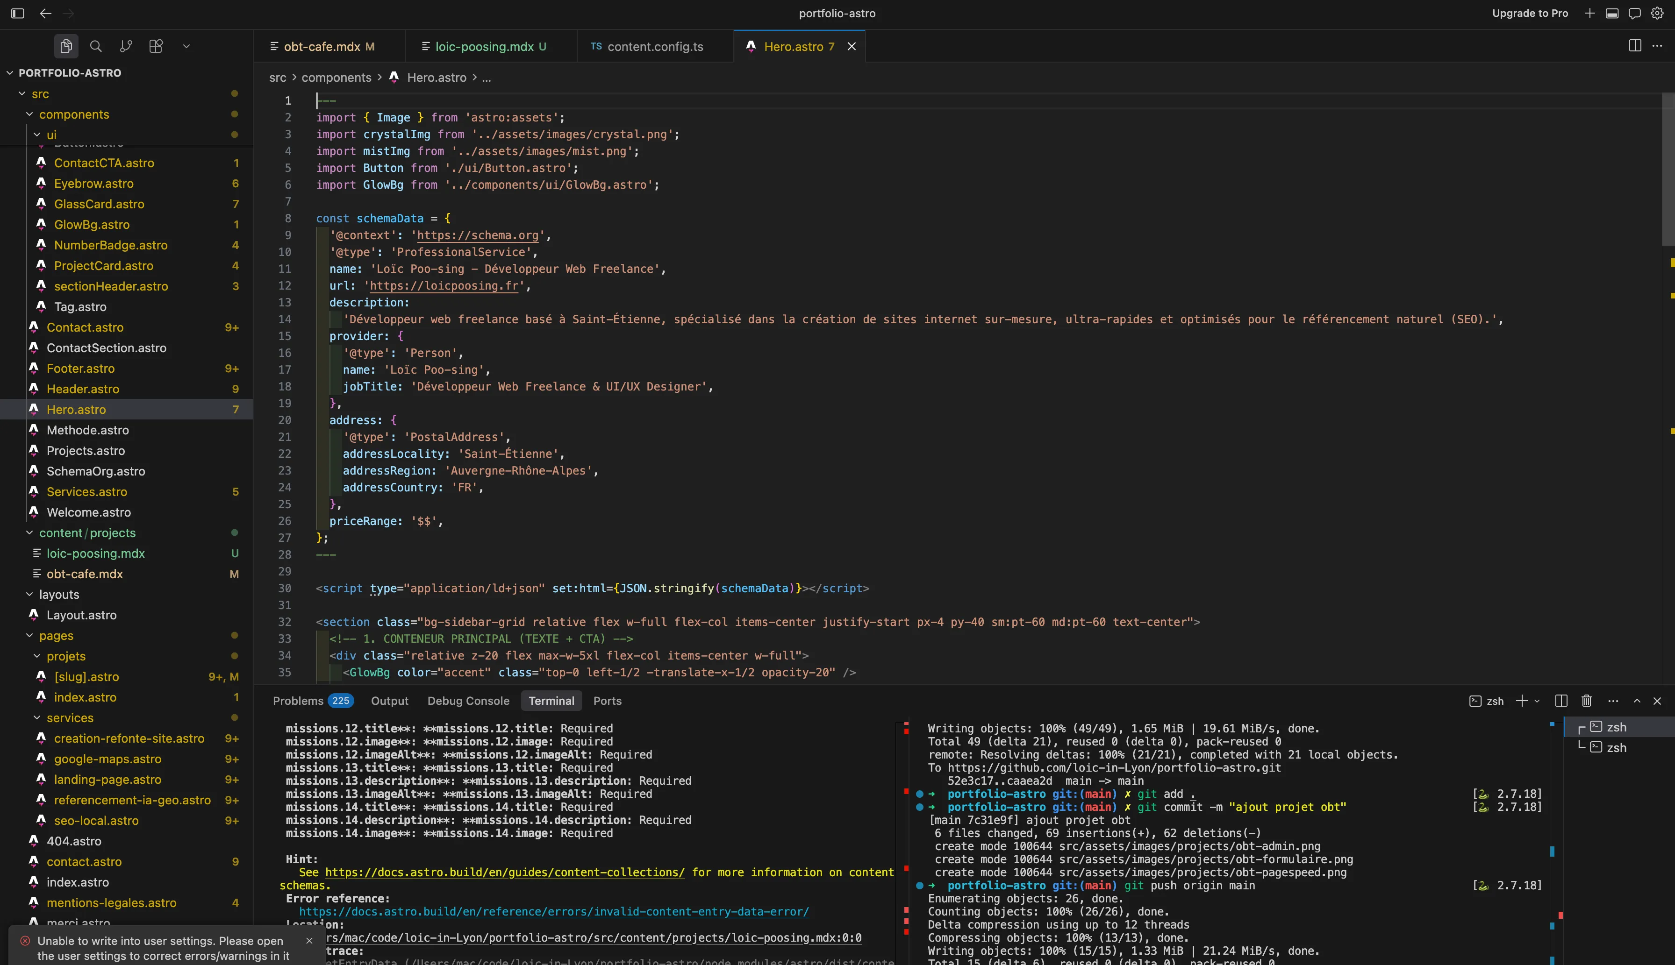Viewport: 1675px width, 965px height.
Task: Open the Search view icon
Action: pyautogui.click(x=96, y=46)
